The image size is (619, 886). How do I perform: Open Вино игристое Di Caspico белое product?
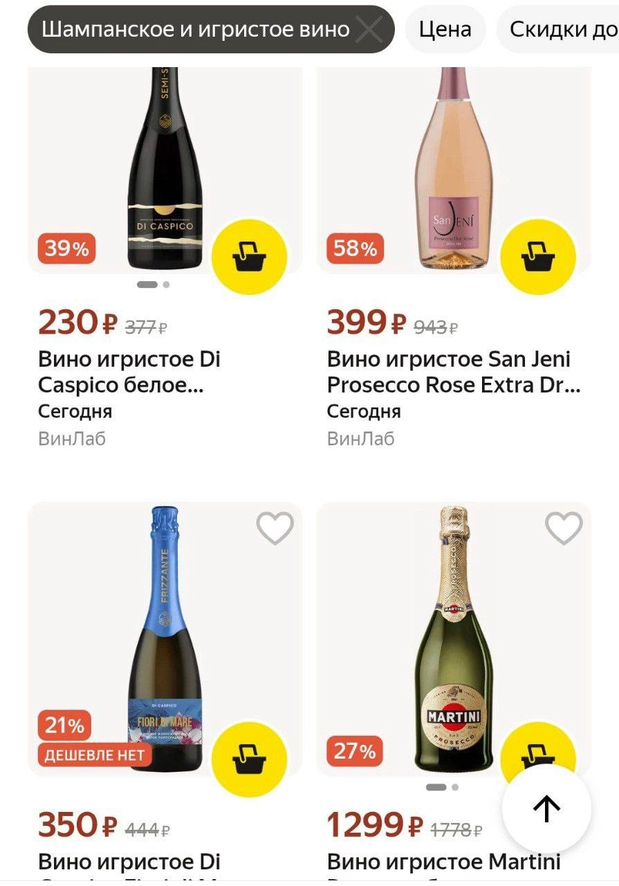click(129, 372)
